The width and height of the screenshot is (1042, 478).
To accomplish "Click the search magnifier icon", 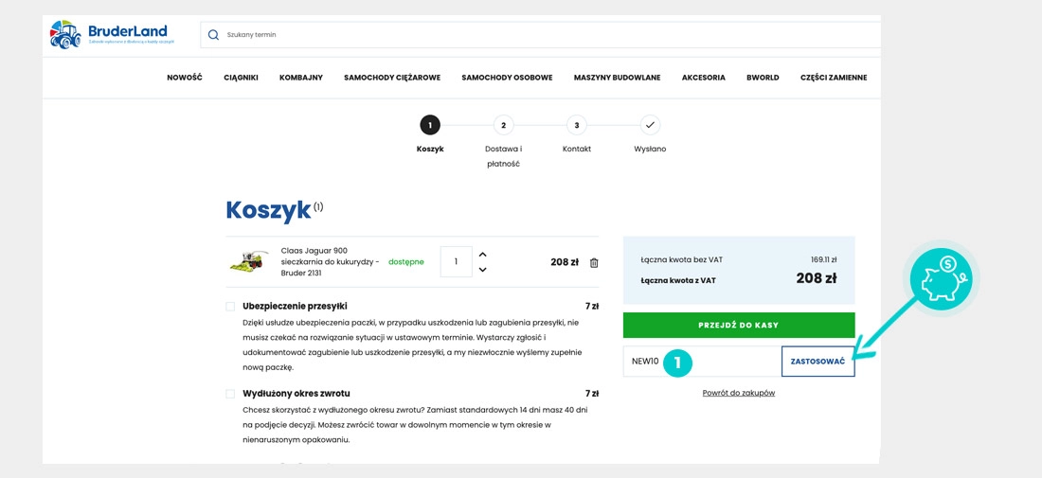I will click(x=213, y=35).
